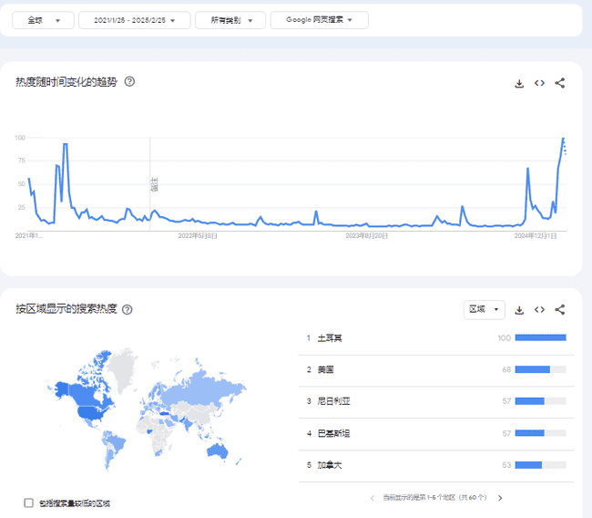Click the 2023年8月20日 axis label
The image size is (592, 518).
(x=367, y=236)
